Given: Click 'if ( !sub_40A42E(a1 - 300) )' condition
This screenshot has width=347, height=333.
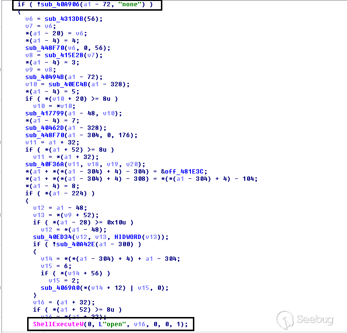Looking at the screenshot, I should tap(87, 244).
